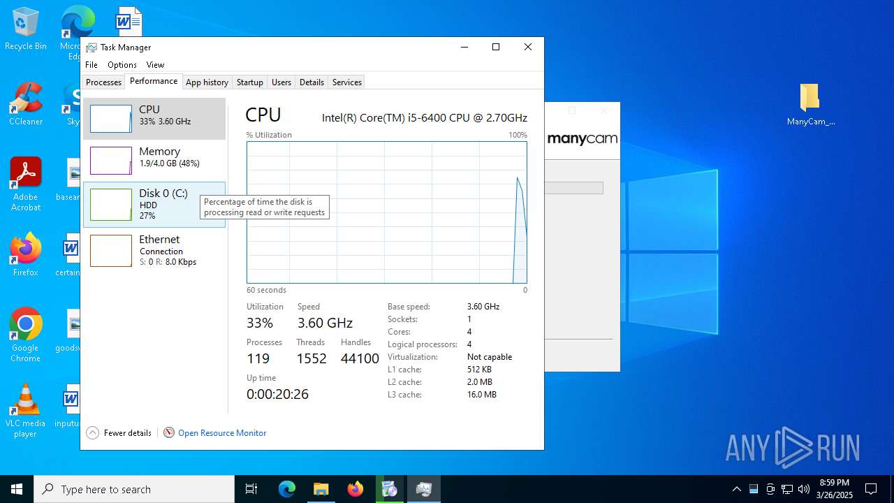Open the notification center icon
This screenshot has width=894, height=503.
(871, 489)
